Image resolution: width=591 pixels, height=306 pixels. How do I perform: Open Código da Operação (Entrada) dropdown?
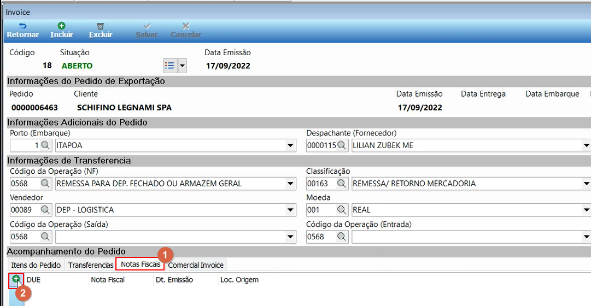[x=586, y=237]
